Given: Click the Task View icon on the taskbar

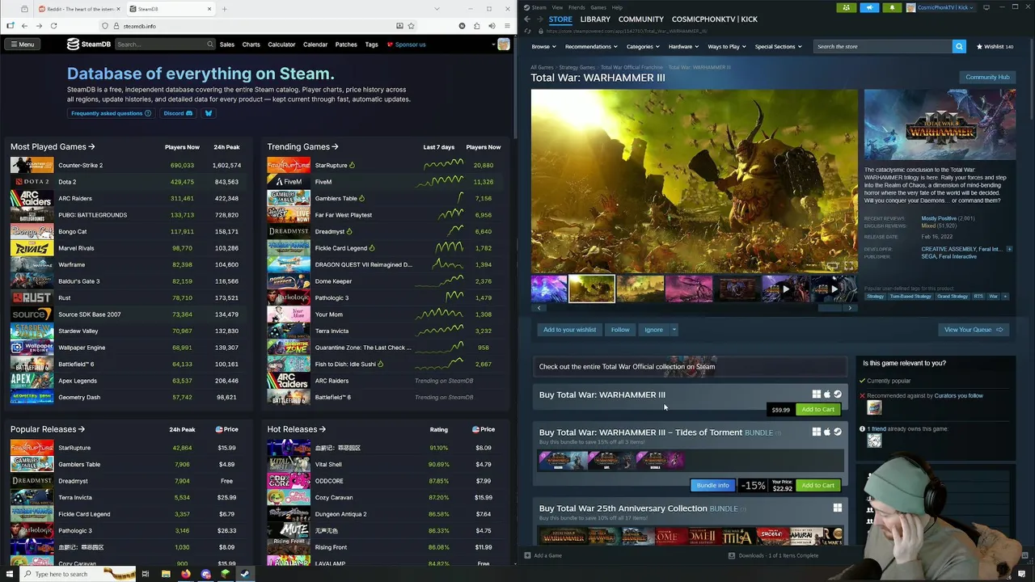Looking at the screenshot, I should [146, 574].
